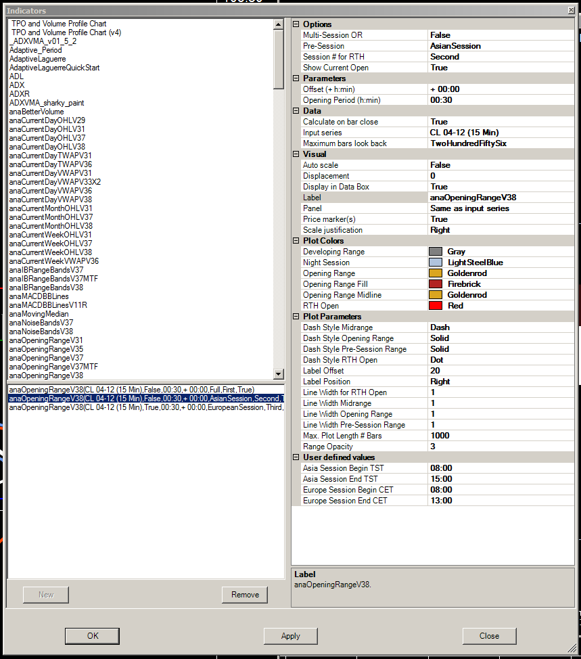
Task: Click the Offset value + 00:00
Action: pyautogui.click(x=501, y=89)
